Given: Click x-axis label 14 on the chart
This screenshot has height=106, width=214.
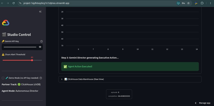Looking at the screenshot, I should pos(197,49).
